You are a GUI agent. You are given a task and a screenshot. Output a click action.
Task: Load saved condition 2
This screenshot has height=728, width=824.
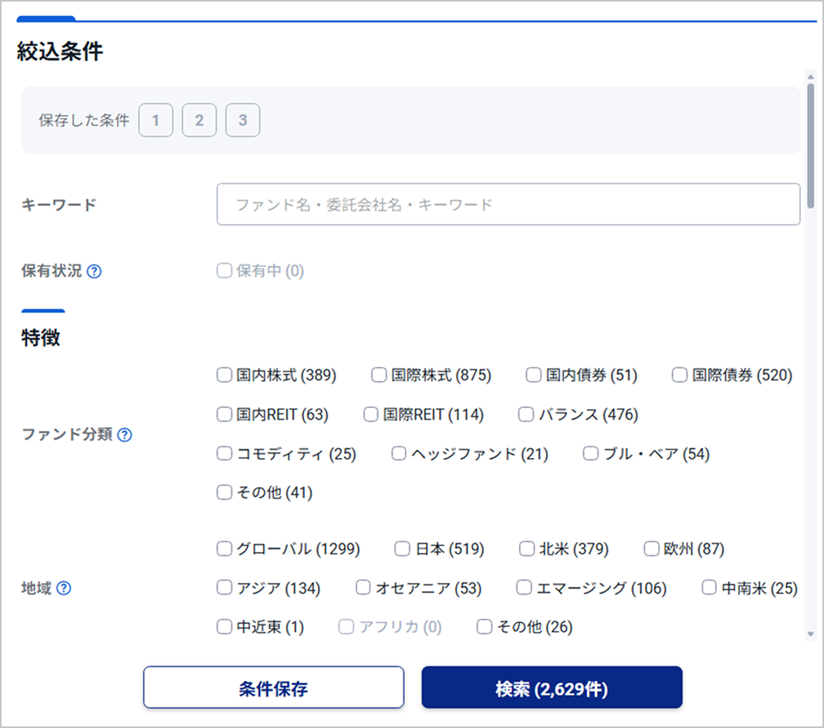199,120
